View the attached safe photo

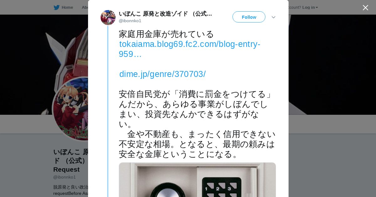197,180
